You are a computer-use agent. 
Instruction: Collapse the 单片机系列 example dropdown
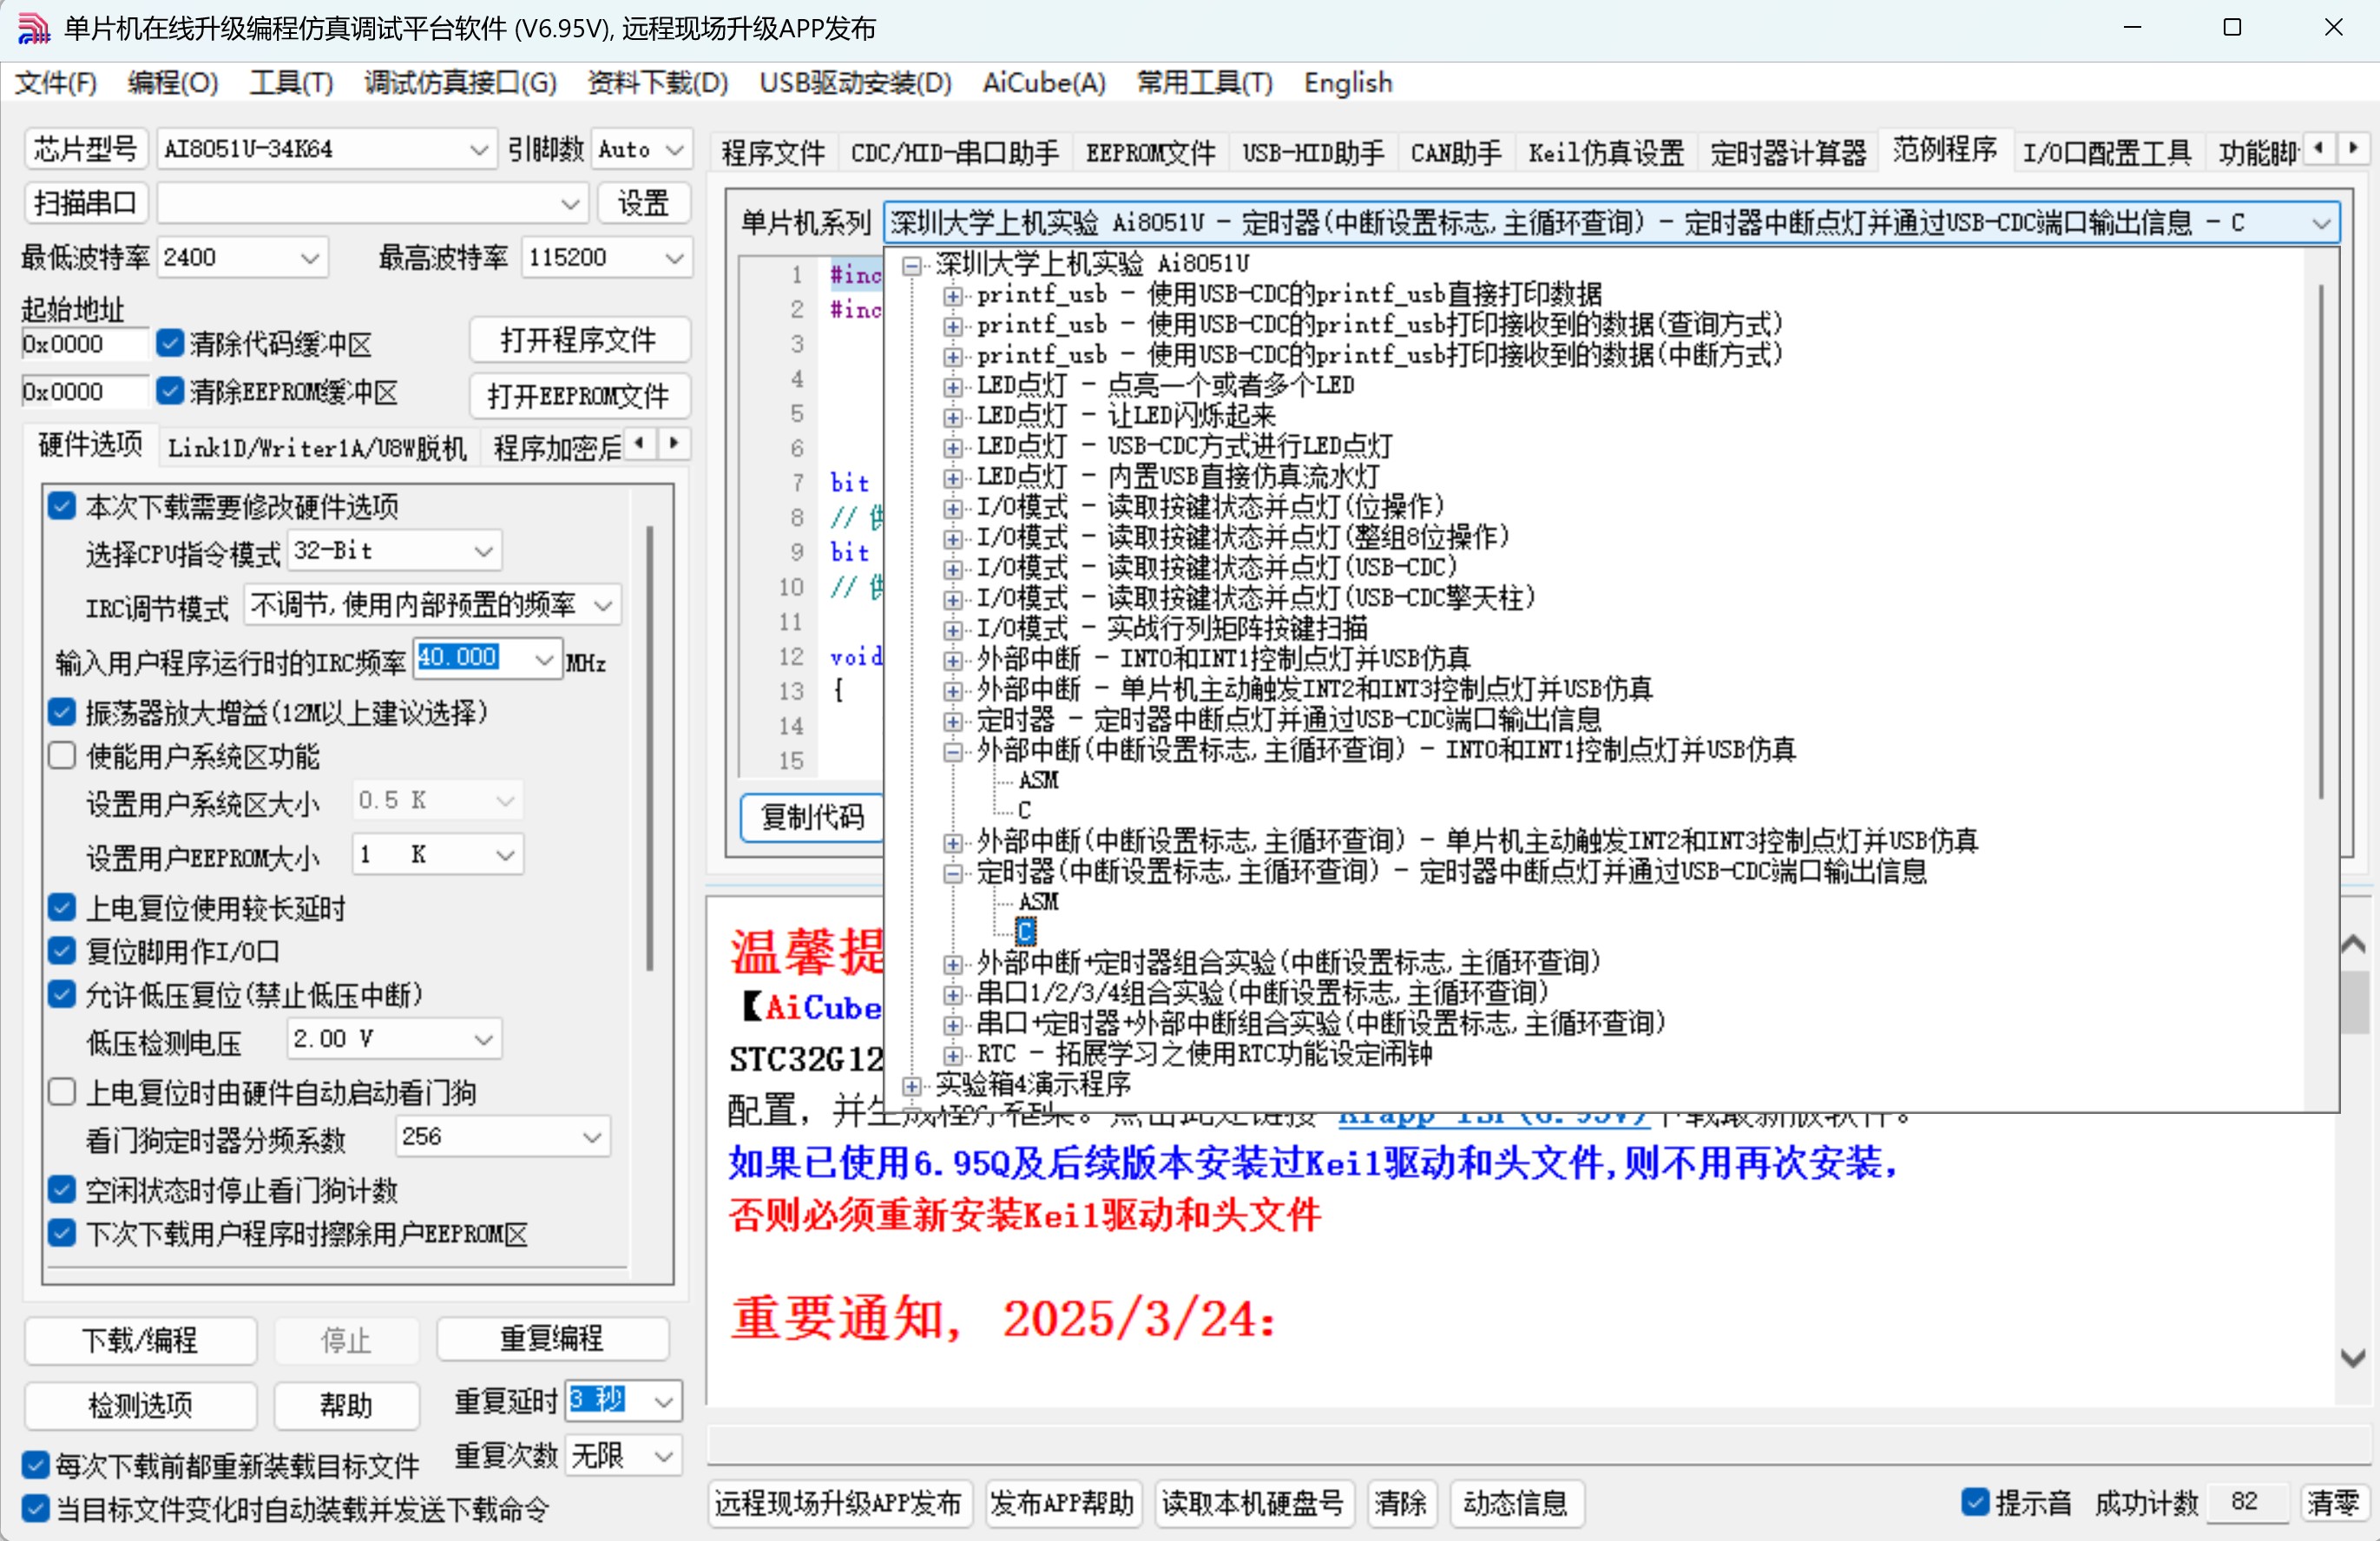coord(2321,222)
